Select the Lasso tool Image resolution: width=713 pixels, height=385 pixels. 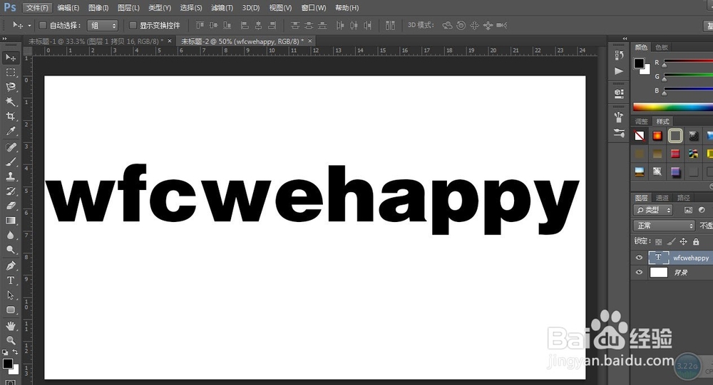(11, 87)
